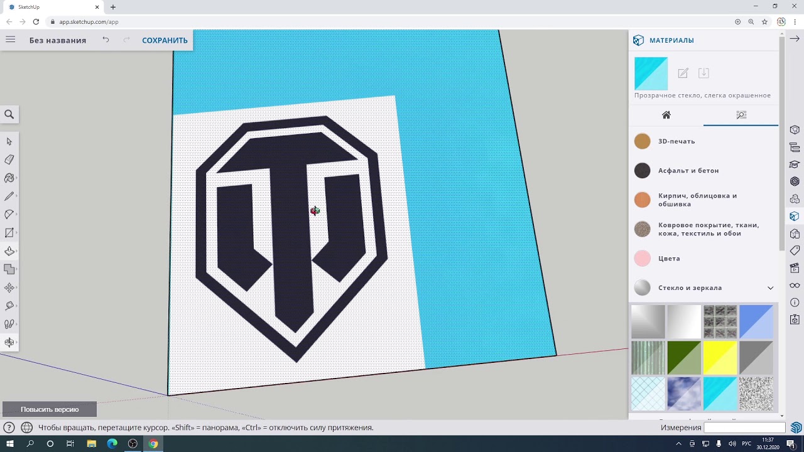
Task: Select the Tape Measure tool
Action: click(x=9, y=306)
